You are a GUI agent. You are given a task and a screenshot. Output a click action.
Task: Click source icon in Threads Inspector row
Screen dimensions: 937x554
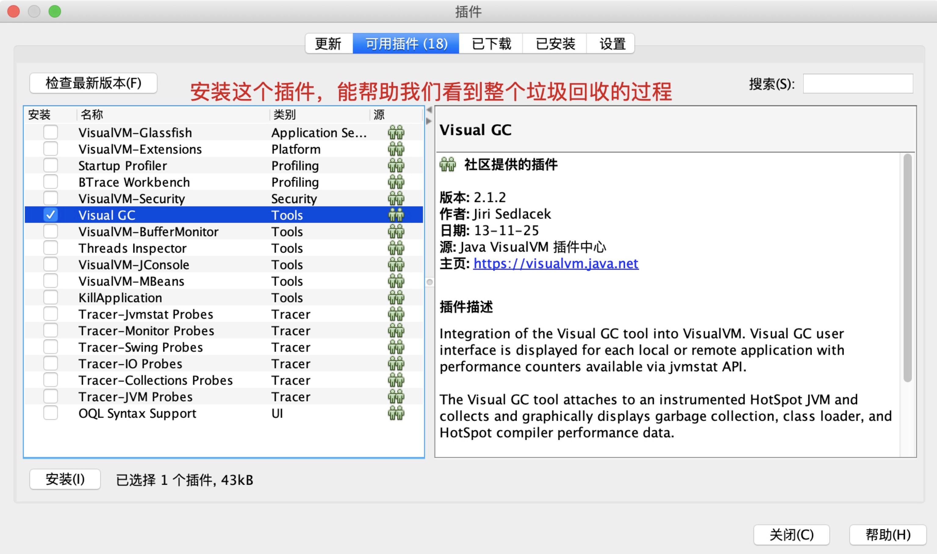tap(396, 248)
